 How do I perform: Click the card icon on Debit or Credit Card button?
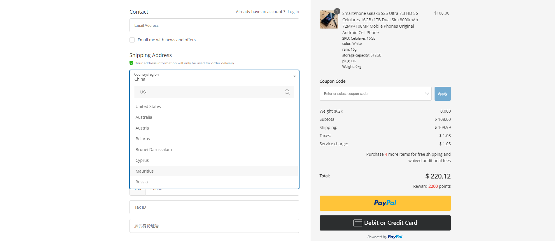pos(358,223)
